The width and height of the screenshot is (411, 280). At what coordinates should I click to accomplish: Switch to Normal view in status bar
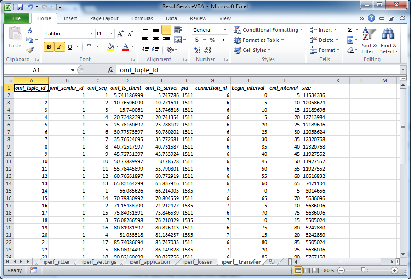tap(298, 270)
